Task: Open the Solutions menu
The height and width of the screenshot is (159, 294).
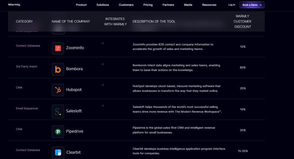Action: coord(103,5)
